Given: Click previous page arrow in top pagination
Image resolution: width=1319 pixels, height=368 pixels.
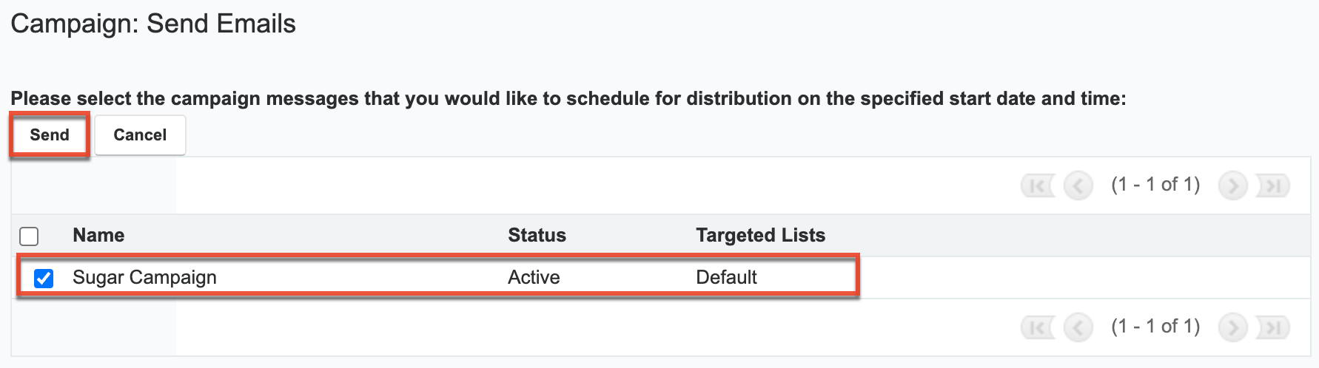Looking at the screenshot, I should coord(1078,185).
